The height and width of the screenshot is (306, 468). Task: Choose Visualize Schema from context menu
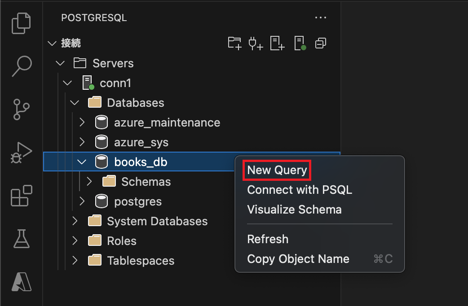tap(294, 210)
